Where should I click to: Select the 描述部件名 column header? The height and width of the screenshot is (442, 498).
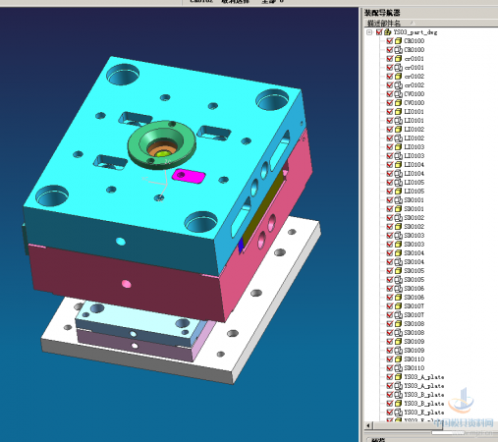coord(384,24)
